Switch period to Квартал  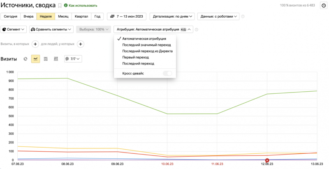click(x=81, y=17)
